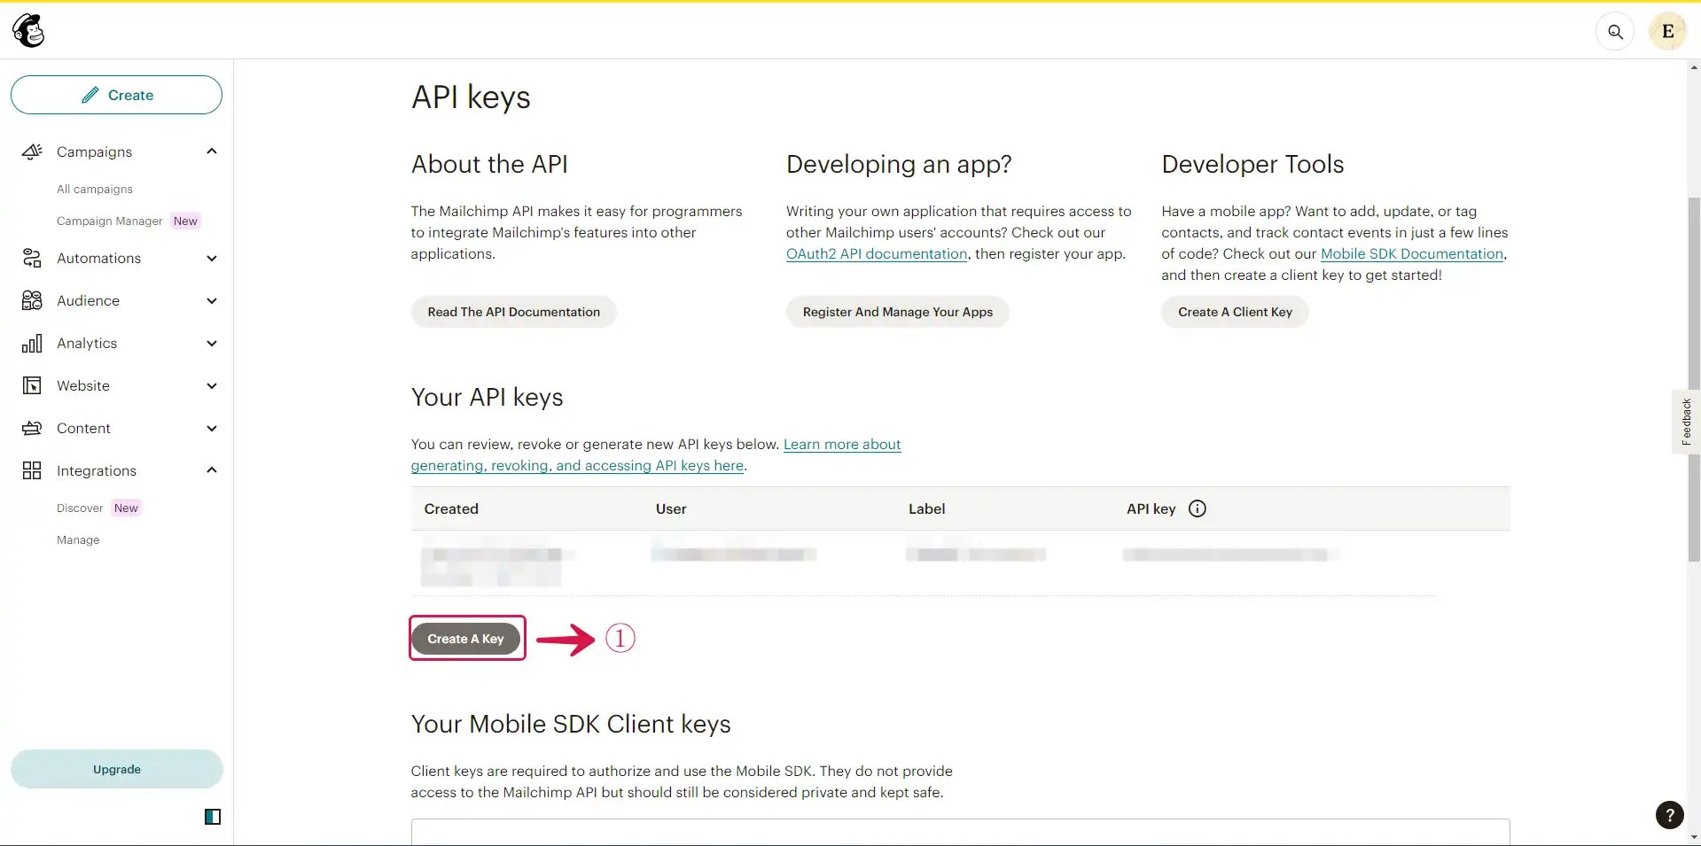
Task: Click the Analytics bar chart icon
Action: tap(32, 343)
